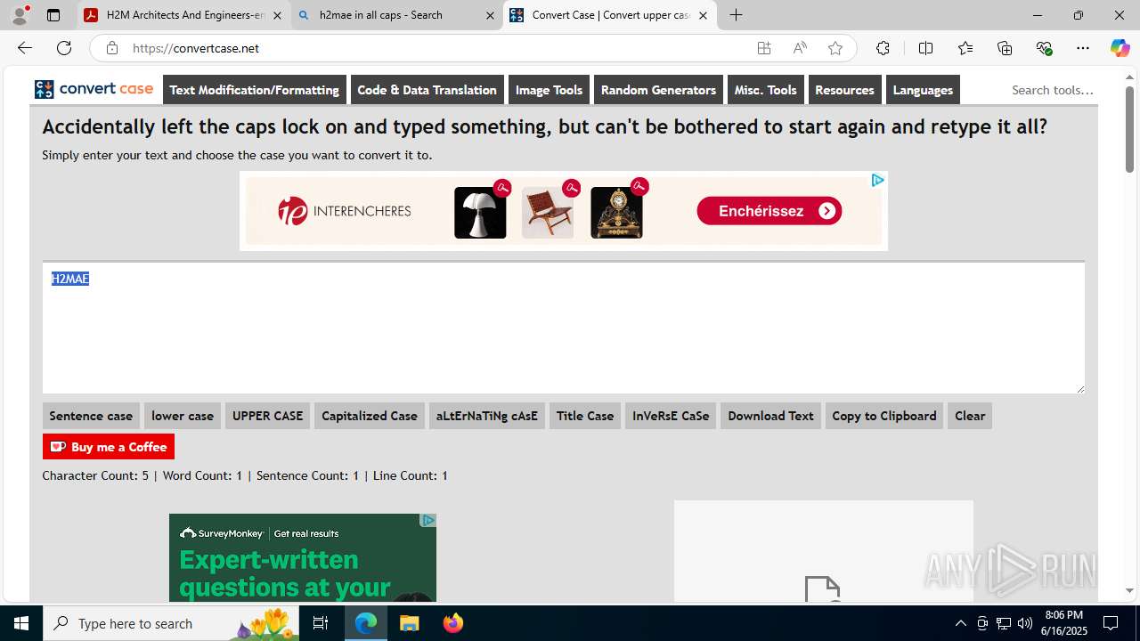Open the AdChoices icon on Interencheres ad

point(877,180)
